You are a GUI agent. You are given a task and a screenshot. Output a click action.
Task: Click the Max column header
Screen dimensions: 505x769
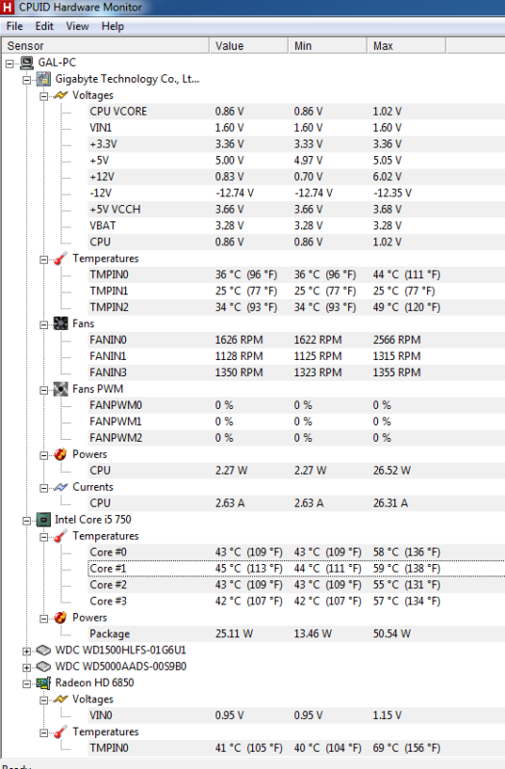(406, 45)
